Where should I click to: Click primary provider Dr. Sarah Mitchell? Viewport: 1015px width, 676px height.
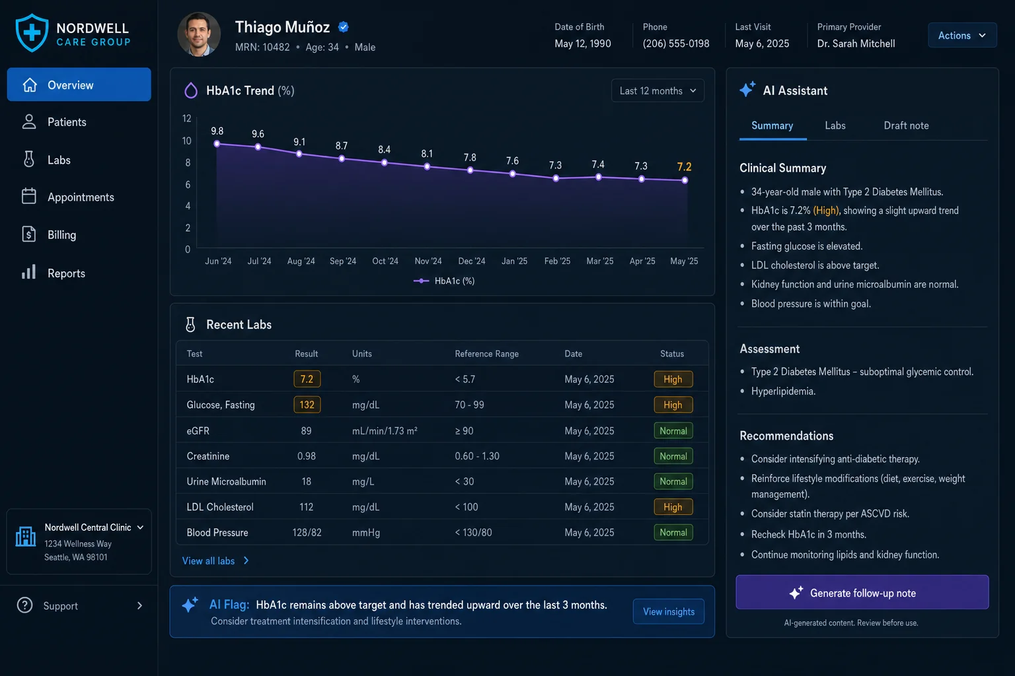856,44
